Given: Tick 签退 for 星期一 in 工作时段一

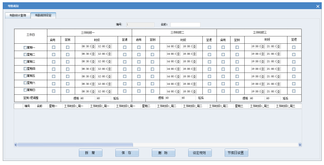Looking at the screenshot, I should pos(124,47).
